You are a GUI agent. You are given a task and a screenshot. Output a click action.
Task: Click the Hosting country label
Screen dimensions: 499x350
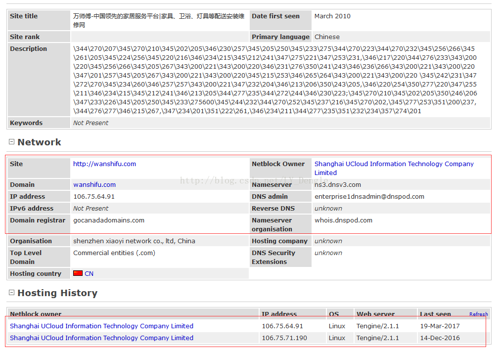pyautogui.click(x=35, y=274)
